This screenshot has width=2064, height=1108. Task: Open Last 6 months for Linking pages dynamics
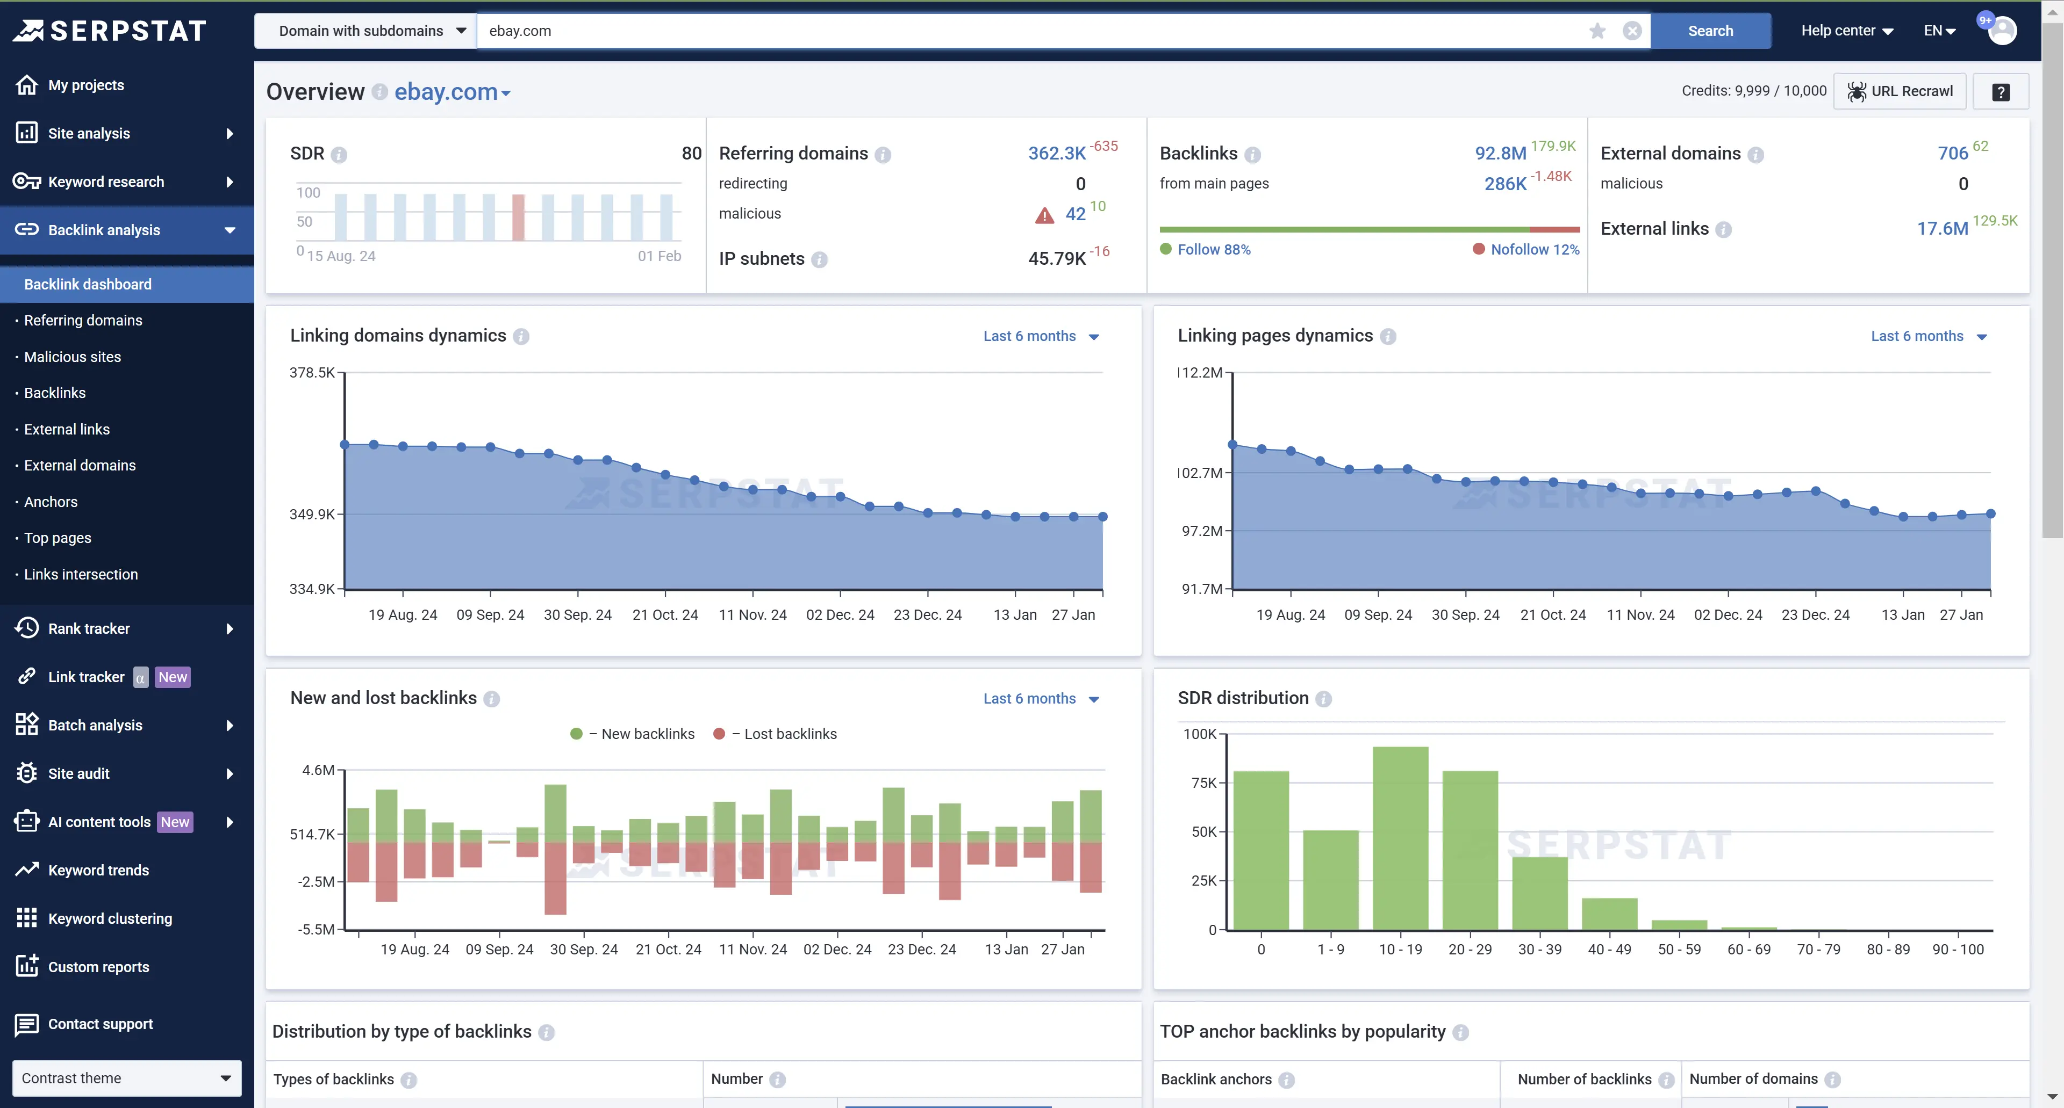coord(1930,336)
